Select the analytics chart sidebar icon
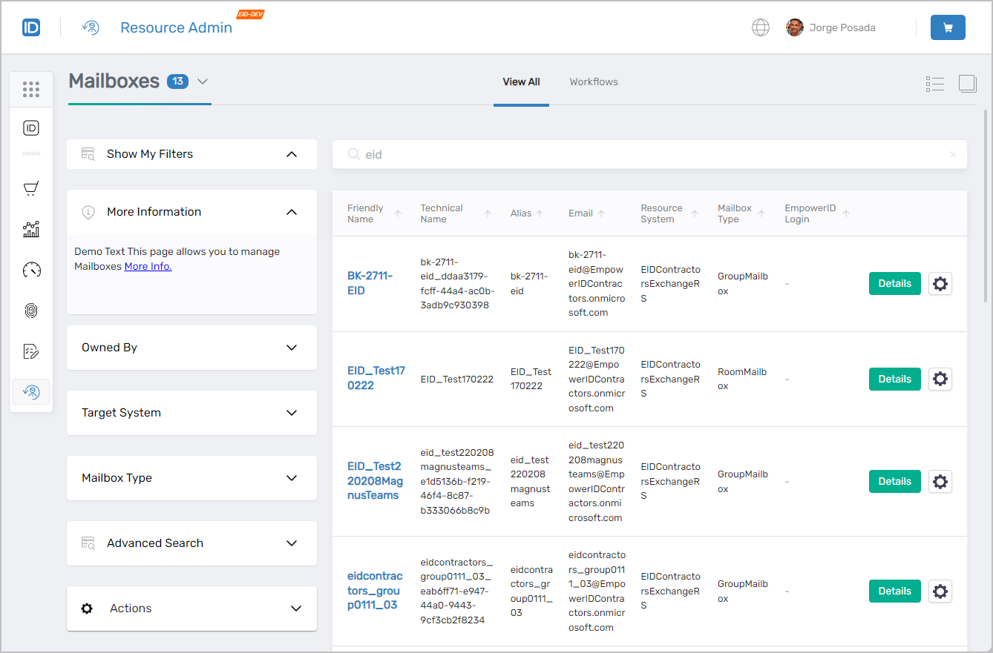 click(x=31, y=229)
